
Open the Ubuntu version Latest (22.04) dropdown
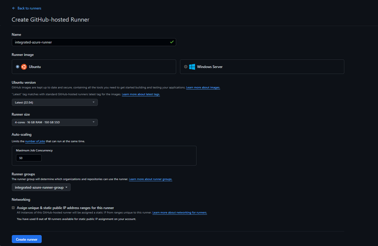(55, 102)
